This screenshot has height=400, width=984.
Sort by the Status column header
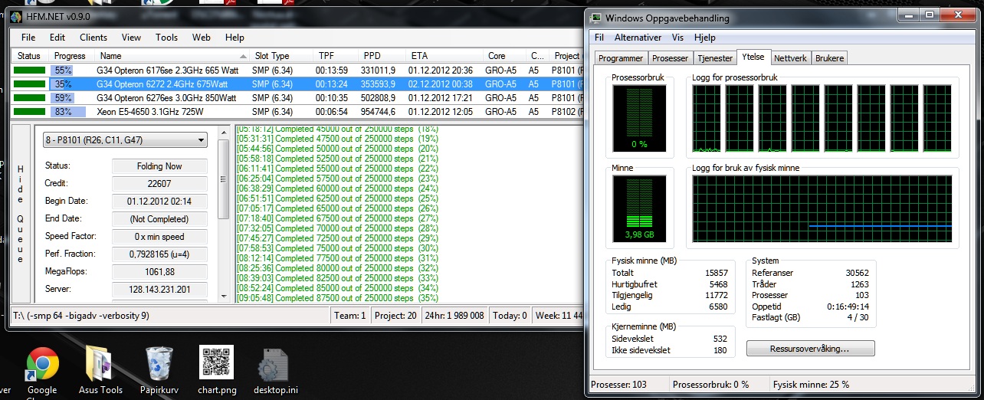pos(29,56)
